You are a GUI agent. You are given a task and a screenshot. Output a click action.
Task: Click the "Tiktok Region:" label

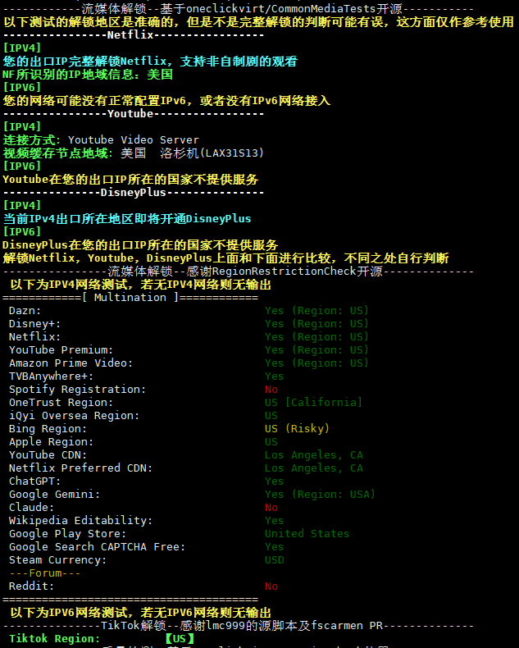tap(55, 639)
